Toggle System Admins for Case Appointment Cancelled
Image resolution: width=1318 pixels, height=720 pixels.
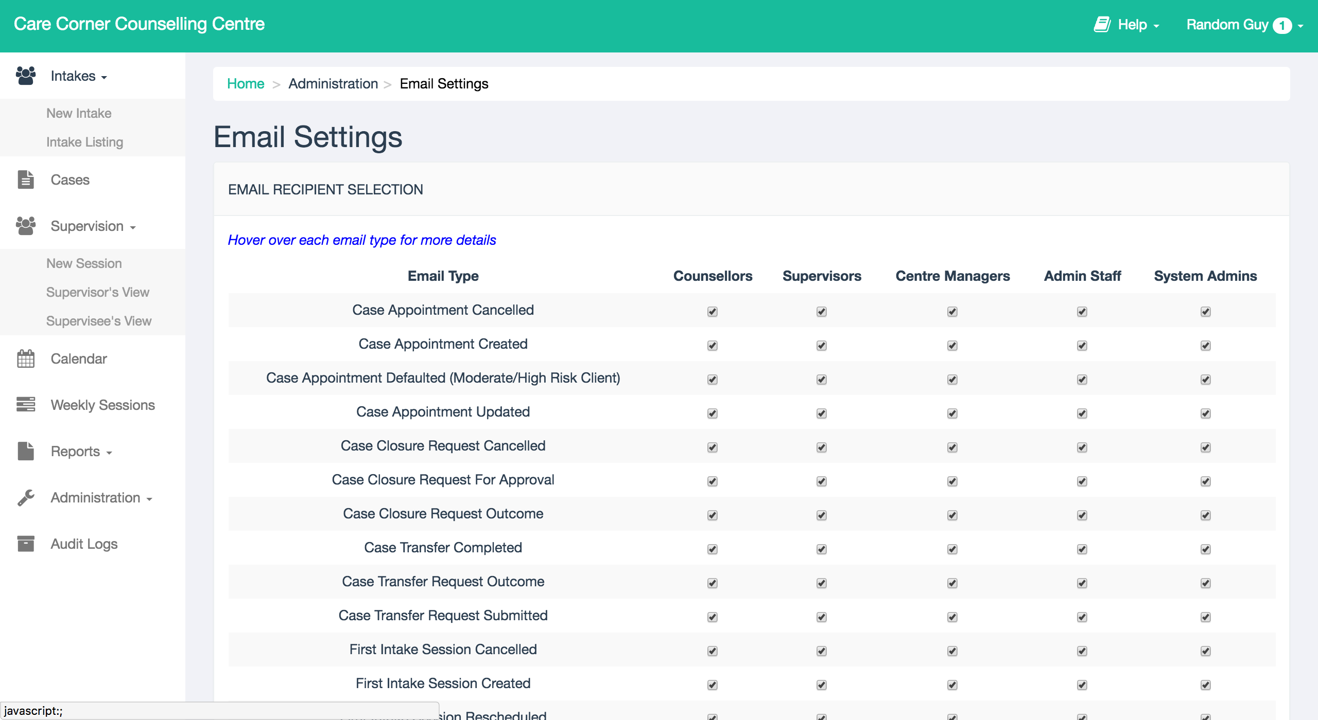pyautogui.click(x=1206, y=312)
